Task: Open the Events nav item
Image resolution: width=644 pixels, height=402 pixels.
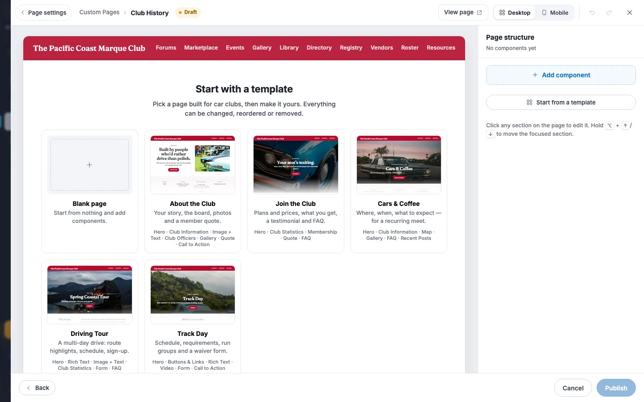Action: coord(235,48)
